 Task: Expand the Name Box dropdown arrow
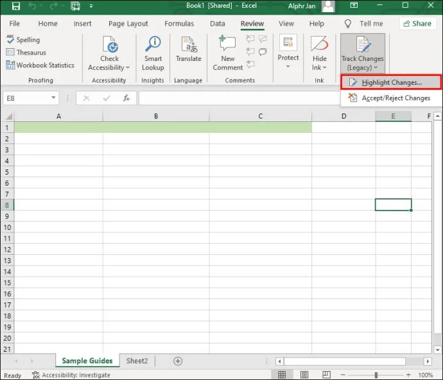(x=53, y=98)
